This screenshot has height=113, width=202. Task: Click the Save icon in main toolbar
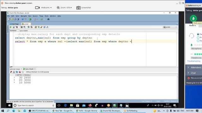(15, 19)
